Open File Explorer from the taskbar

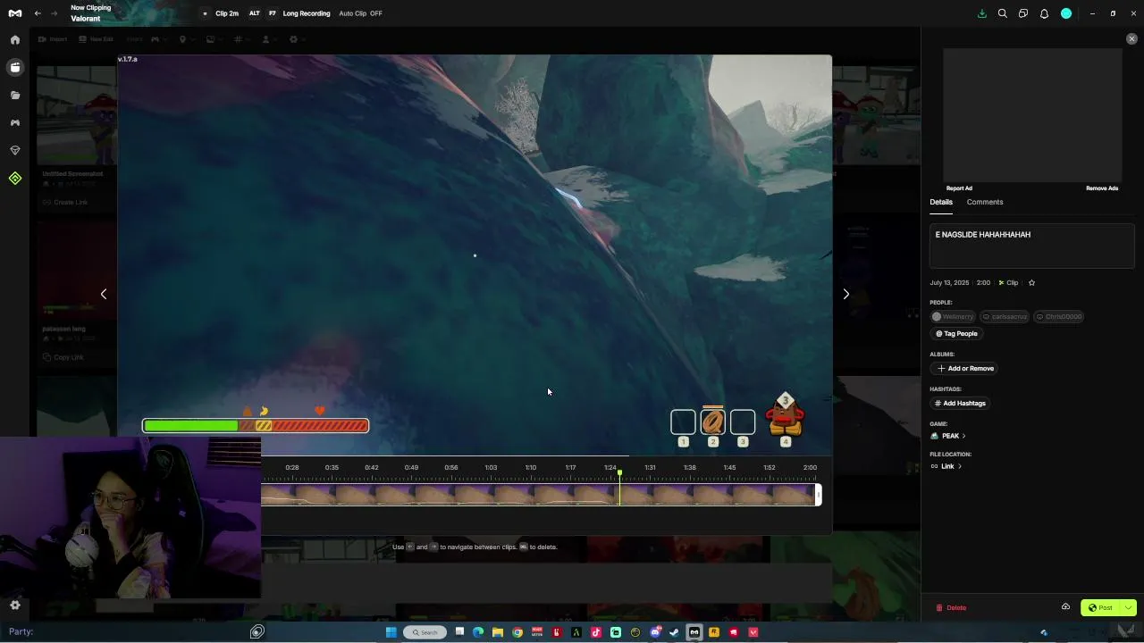[x=498, y=632]
